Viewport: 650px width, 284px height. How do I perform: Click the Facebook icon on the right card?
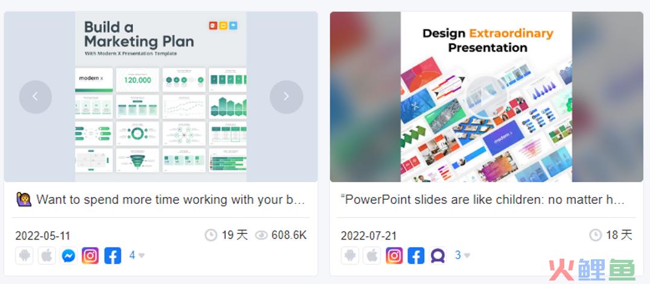416,256
